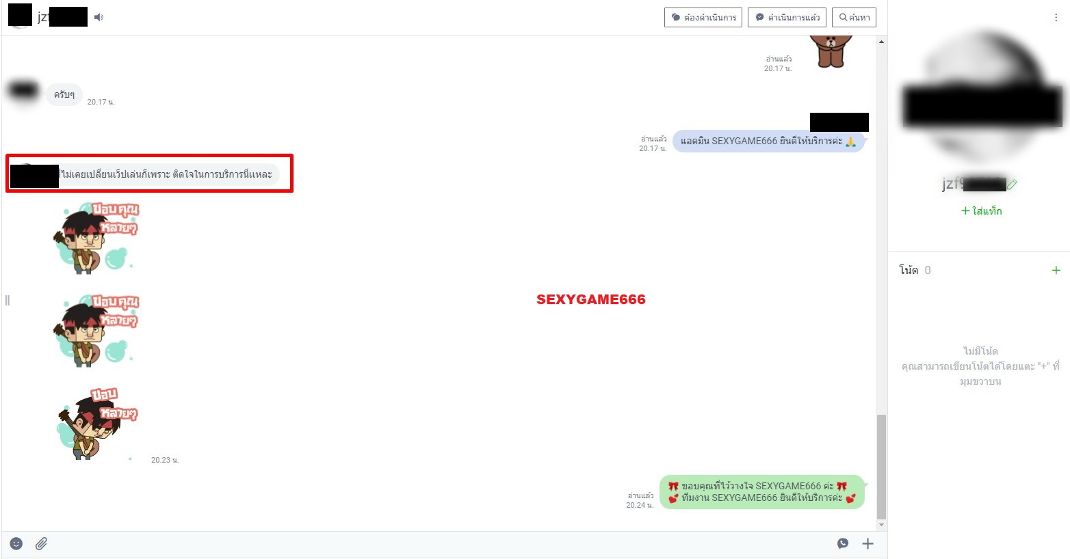The image size is (1070, 559).
Task: Click the paperclip attach file icon
Action: coord(41,543)
